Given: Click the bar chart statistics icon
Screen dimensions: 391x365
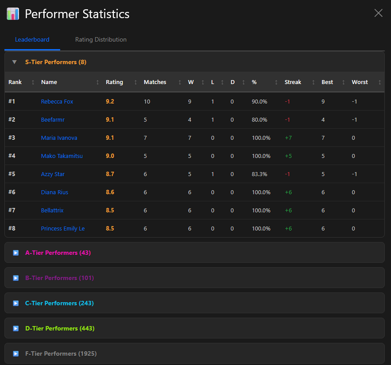Looking at the screenshot, I should tap(13, 14).
